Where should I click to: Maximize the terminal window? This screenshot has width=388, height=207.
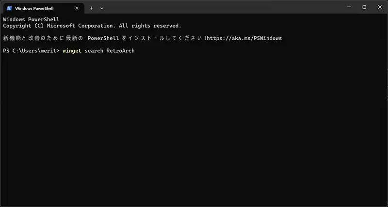364,7
